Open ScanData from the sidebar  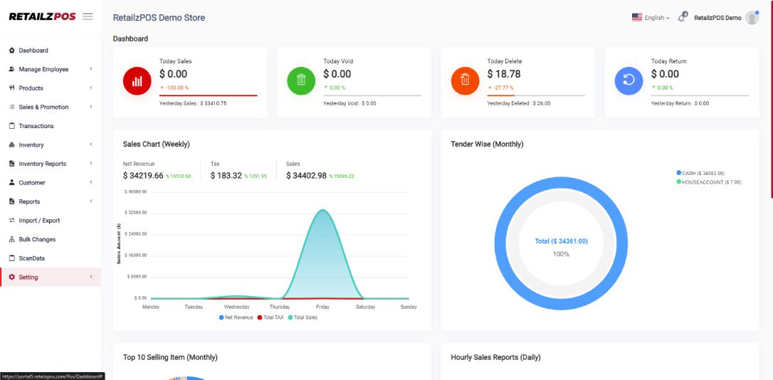pyautogui.click(x=31, y=258)
